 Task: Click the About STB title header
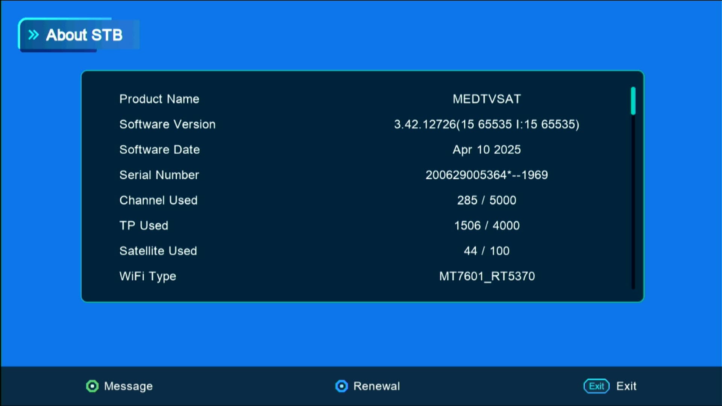tap(83, 35)
